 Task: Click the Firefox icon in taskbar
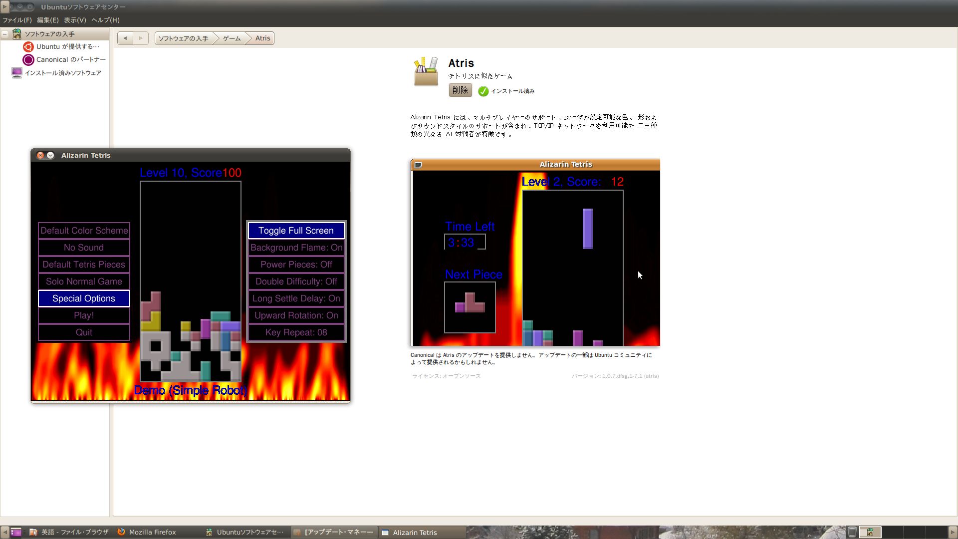point(121,532)
